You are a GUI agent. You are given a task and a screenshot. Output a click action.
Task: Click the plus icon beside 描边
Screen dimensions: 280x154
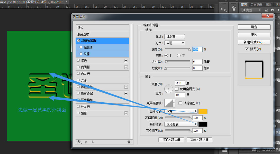pos(126,61)
